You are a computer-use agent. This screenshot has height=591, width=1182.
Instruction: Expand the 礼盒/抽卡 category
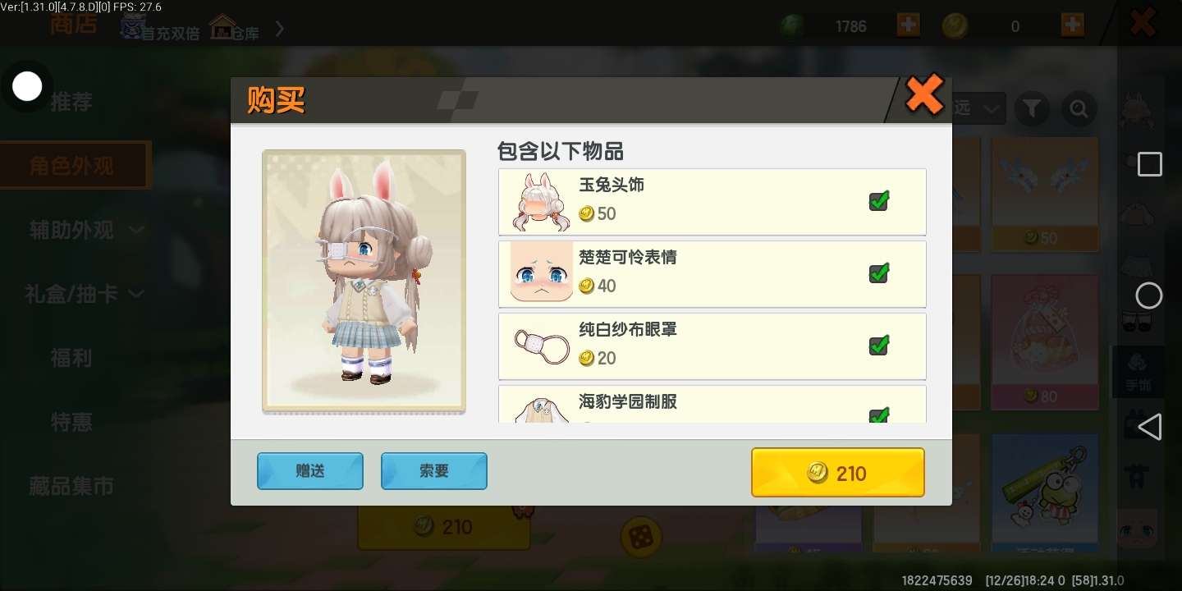85,294
